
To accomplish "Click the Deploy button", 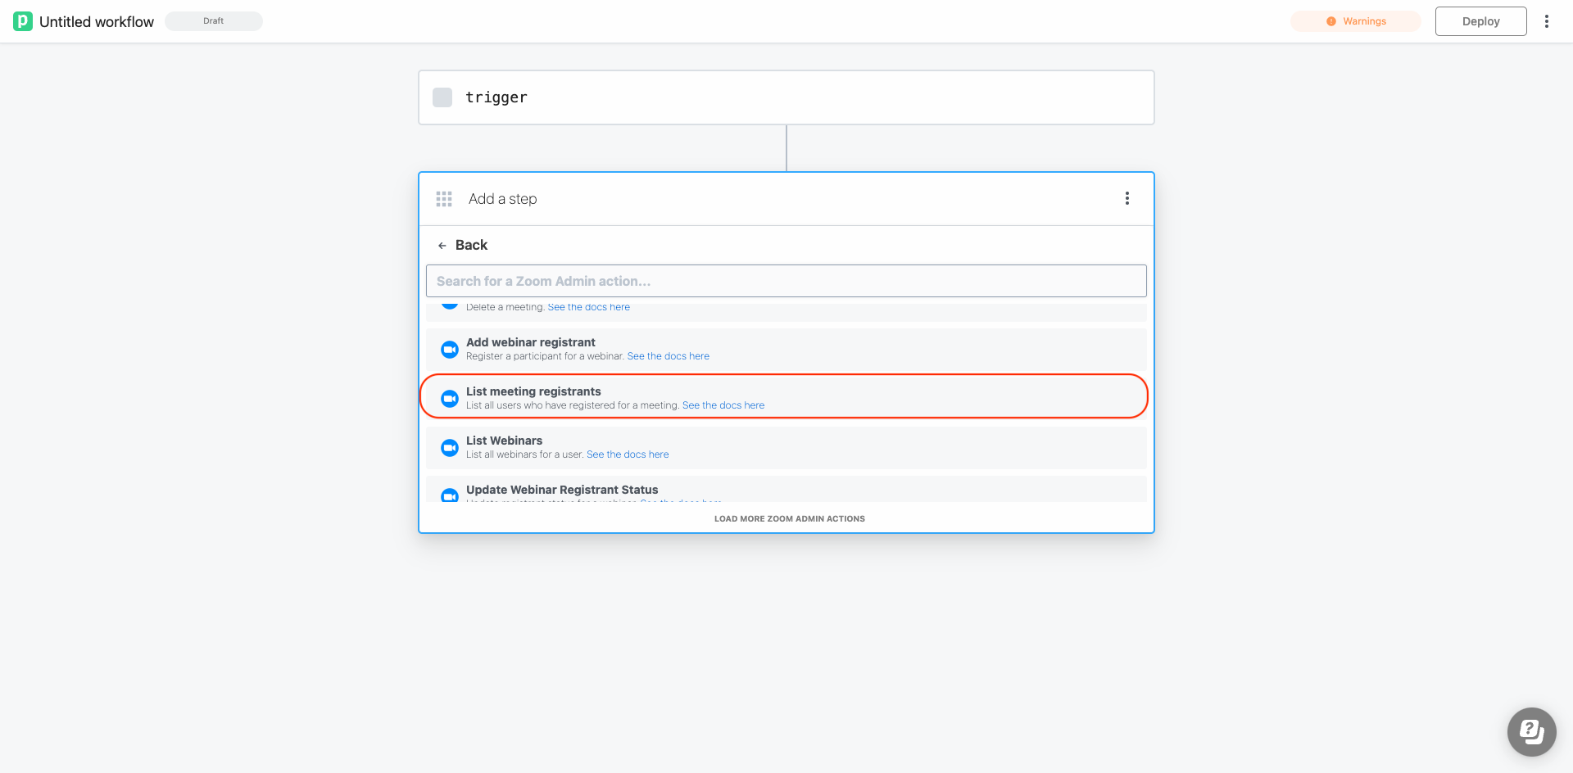I will (1480, 20).
